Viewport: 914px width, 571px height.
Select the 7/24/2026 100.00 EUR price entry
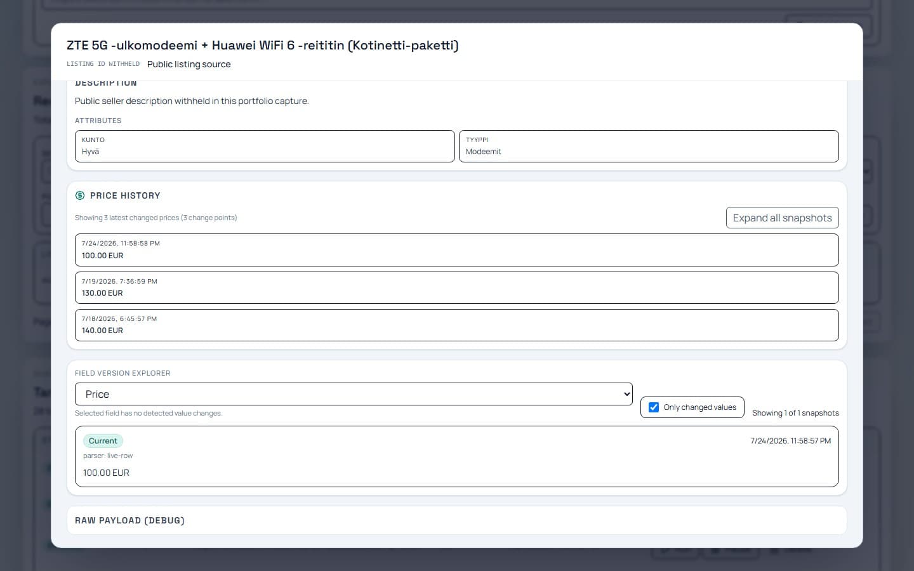457,250
